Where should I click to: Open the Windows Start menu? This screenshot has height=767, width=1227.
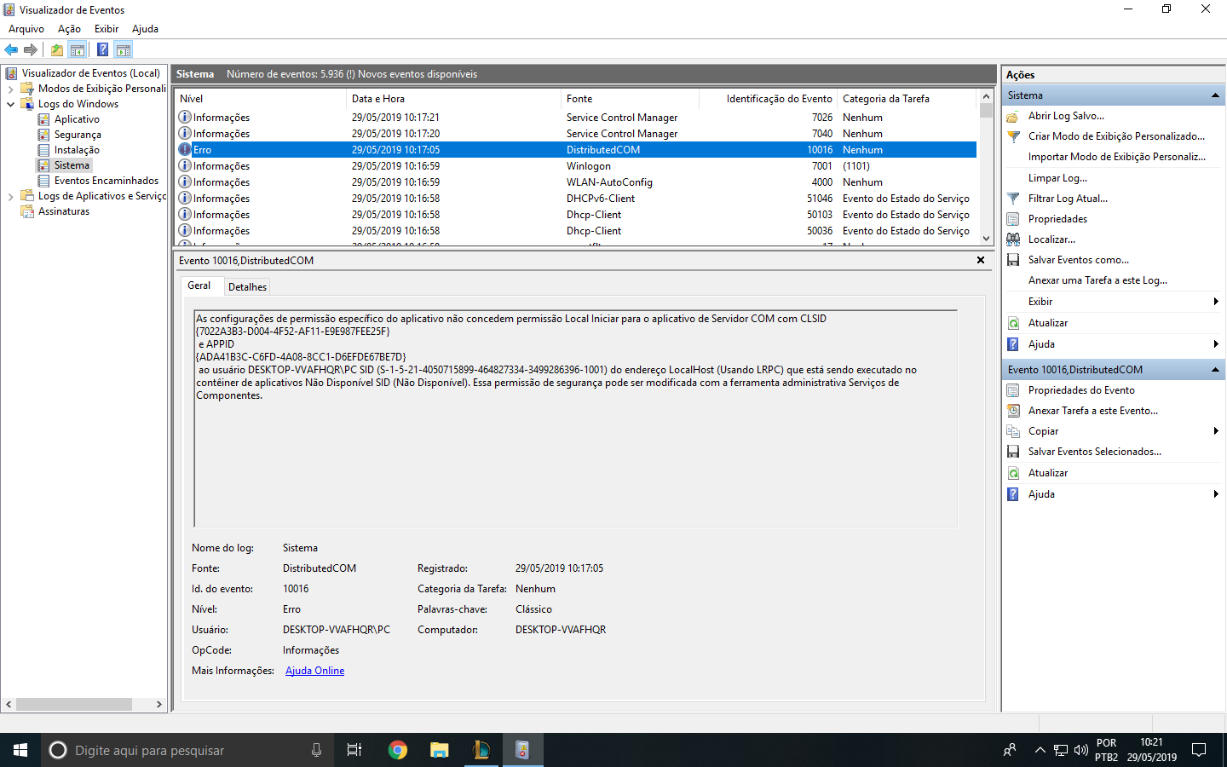pyautogui.click(x=20, y=750)
